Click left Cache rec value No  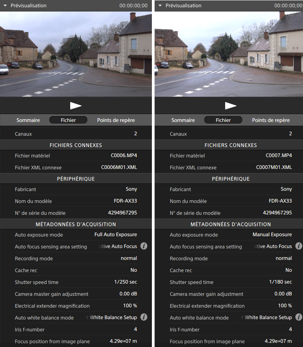(134, 270)
